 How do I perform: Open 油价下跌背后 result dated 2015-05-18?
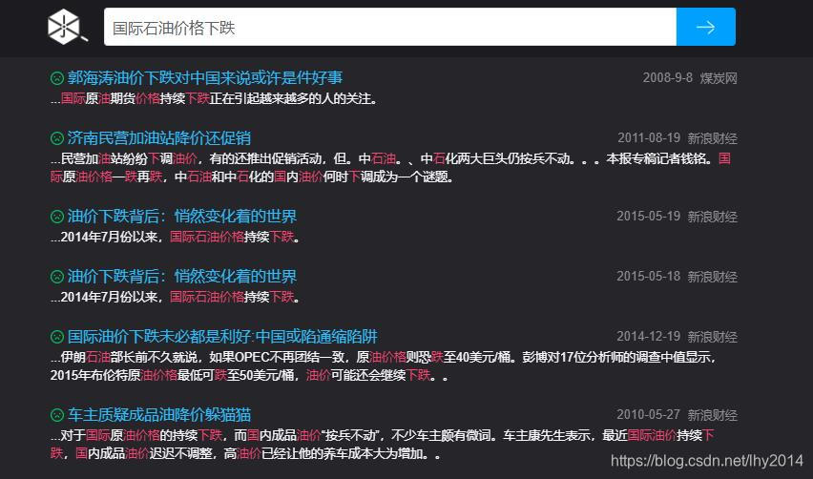(x=182, y=277)
